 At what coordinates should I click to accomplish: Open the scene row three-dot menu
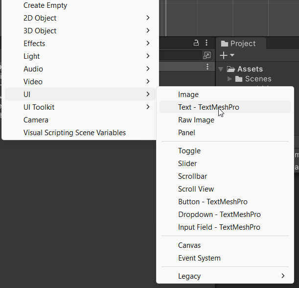click(207, 67)
